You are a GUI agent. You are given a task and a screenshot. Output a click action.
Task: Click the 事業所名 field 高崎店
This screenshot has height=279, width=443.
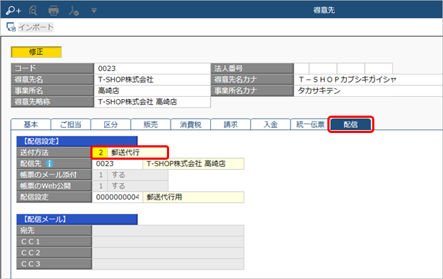coord(152,91)
